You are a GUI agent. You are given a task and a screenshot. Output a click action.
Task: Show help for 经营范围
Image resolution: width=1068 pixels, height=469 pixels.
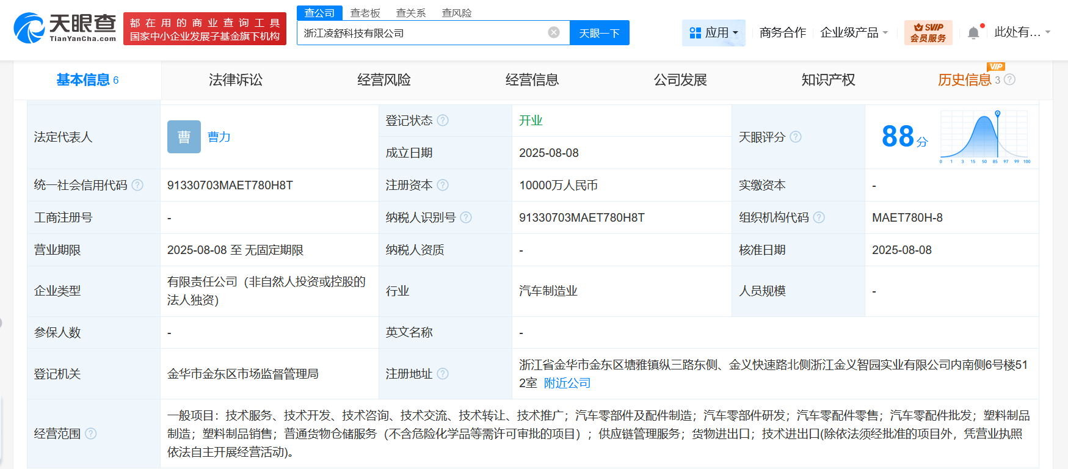tap(91, 434)
